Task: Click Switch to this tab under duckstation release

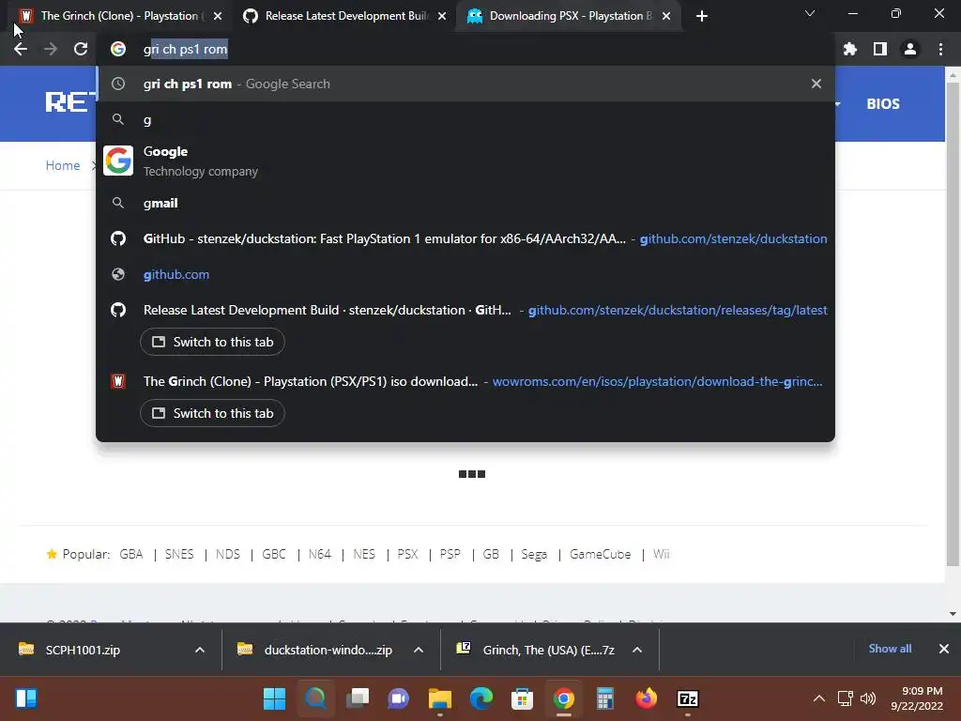Action: 212,342
